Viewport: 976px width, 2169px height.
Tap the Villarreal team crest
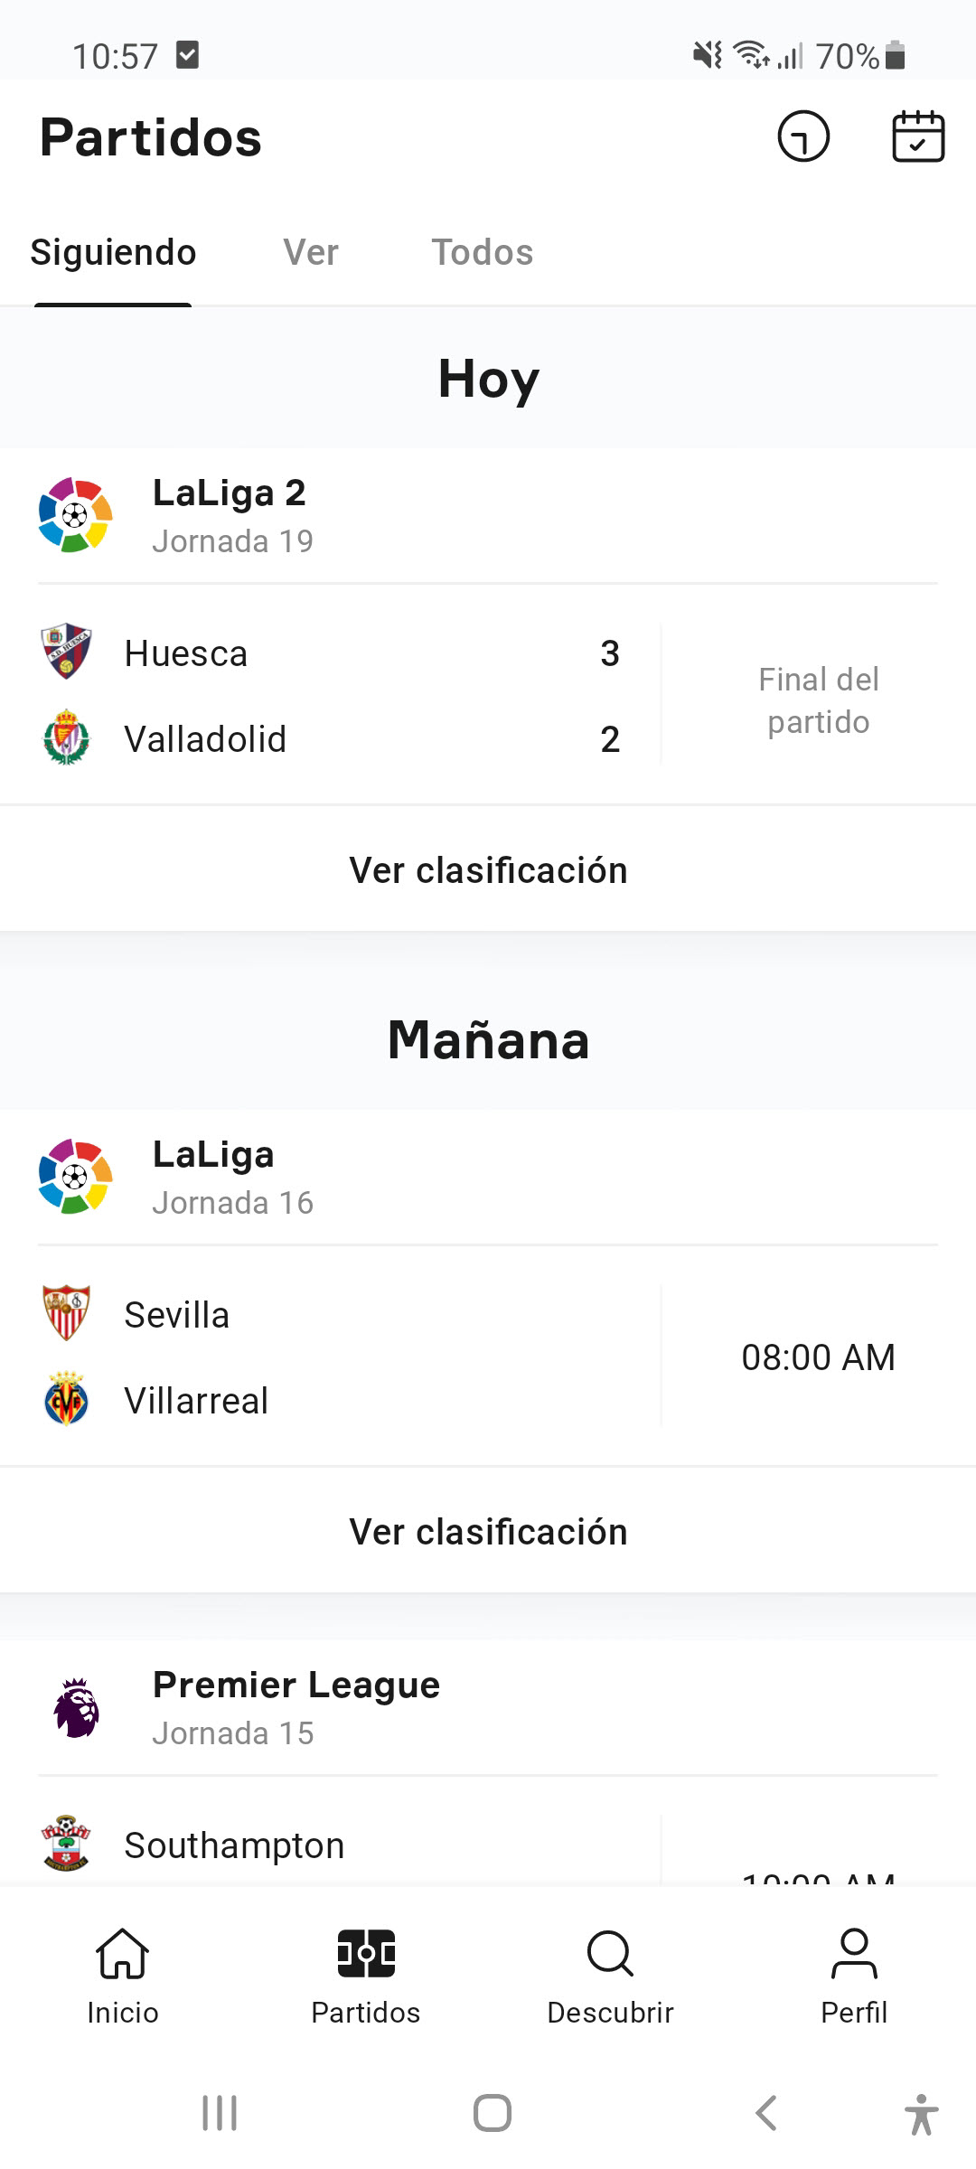[x=67, y=1399]
